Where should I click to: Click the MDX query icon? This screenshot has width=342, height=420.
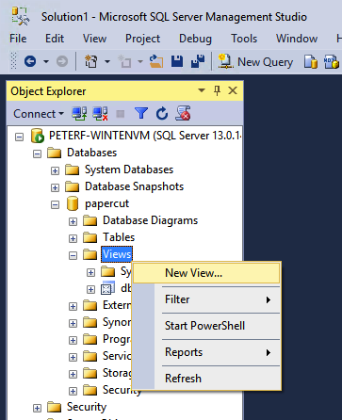point(331,61)
